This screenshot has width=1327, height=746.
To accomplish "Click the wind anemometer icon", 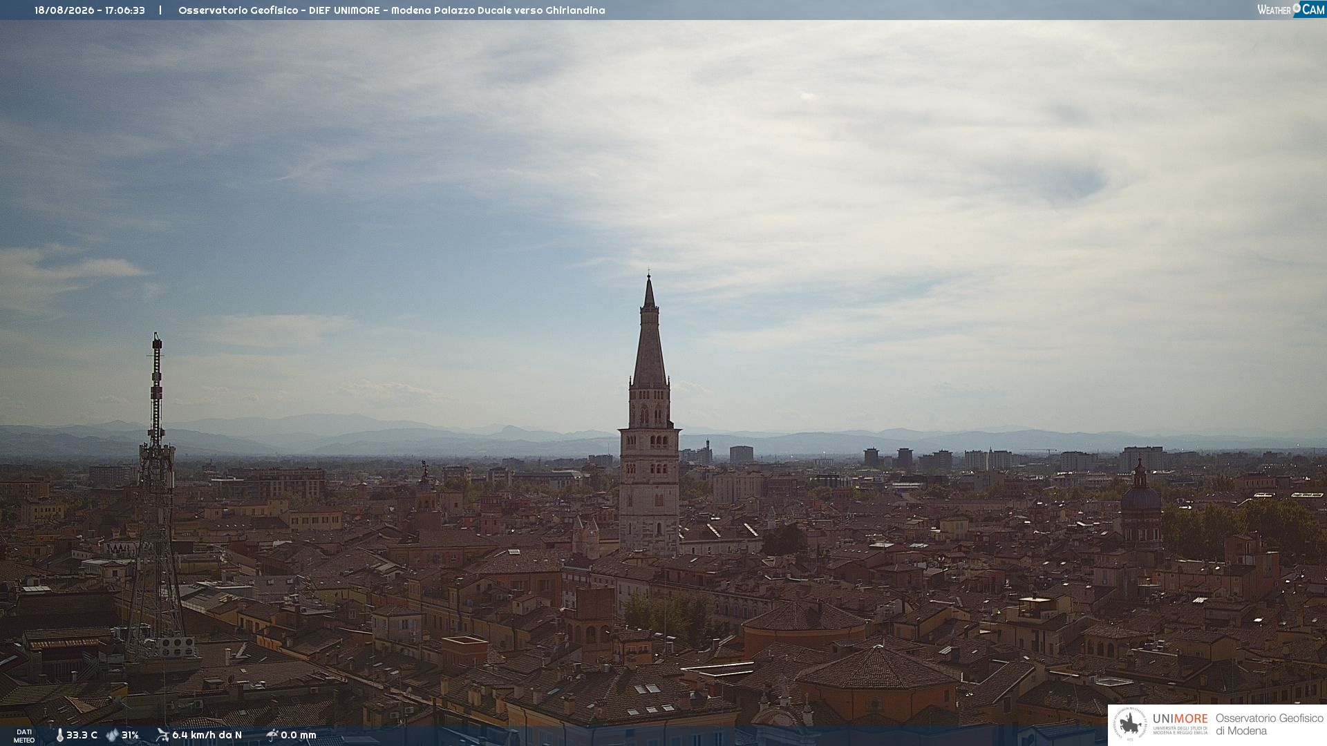I will (162, 735).
